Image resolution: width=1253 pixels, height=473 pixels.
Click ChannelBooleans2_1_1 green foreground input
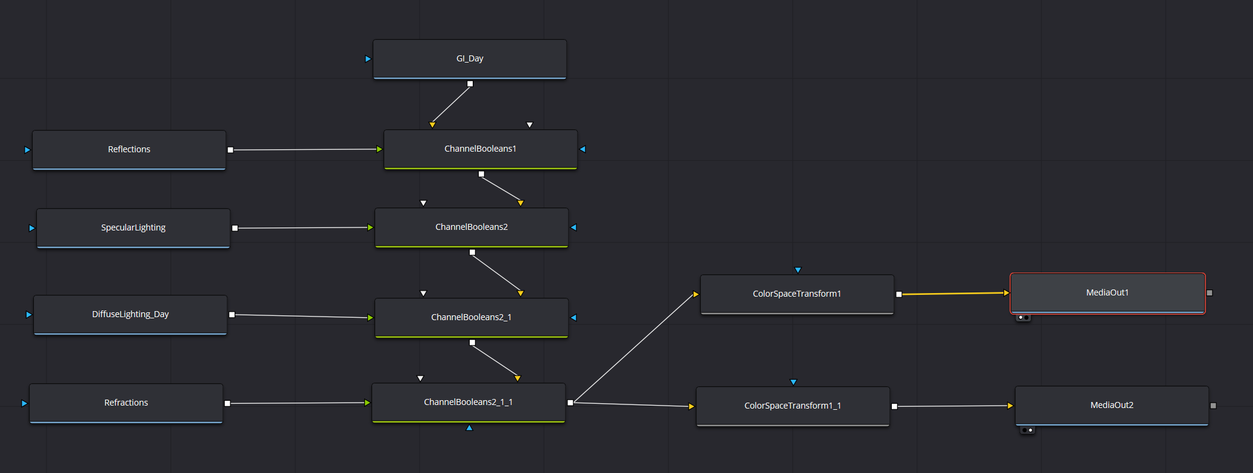tap(367, 403)
